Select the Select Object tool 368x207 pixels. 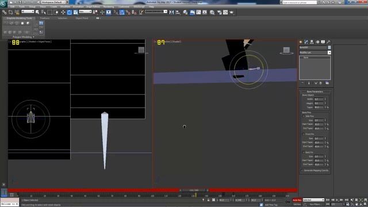coord(37,12)
